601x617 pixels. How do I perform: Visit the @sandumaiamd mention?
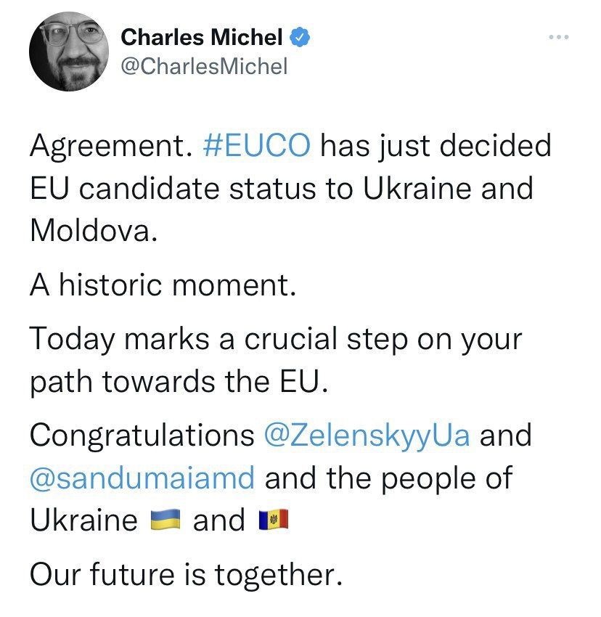click(x=142, y=478)
